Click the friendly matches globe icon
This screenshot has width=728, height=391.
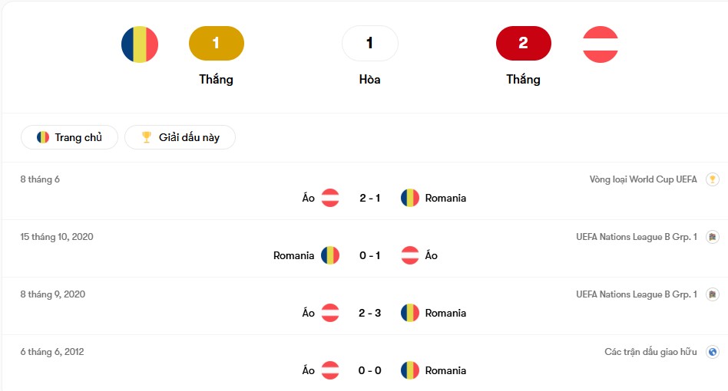point(713,352)
